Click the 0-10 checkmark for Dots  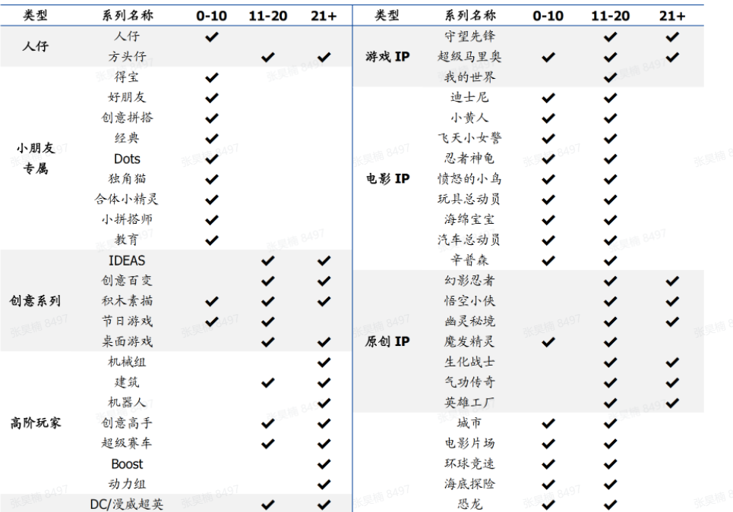[212, 159]
